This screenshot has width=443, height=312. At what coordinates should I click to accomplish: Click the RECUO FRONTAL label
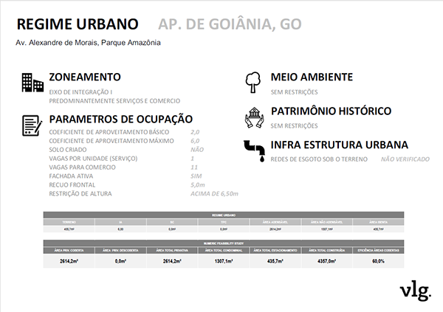[x=72, y=185]
